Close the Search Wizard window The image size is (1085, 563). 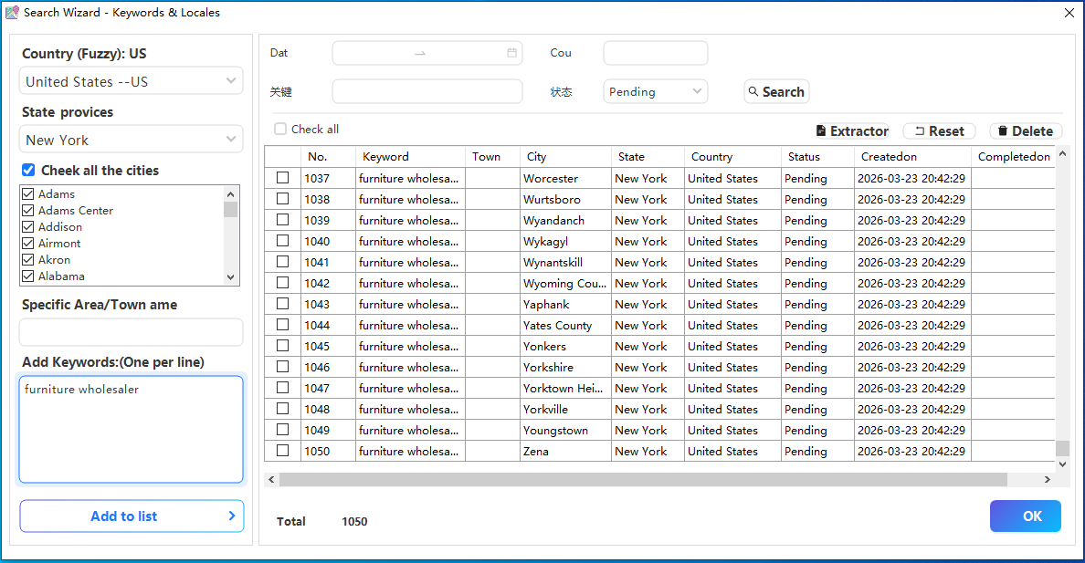coord(1069,13)
